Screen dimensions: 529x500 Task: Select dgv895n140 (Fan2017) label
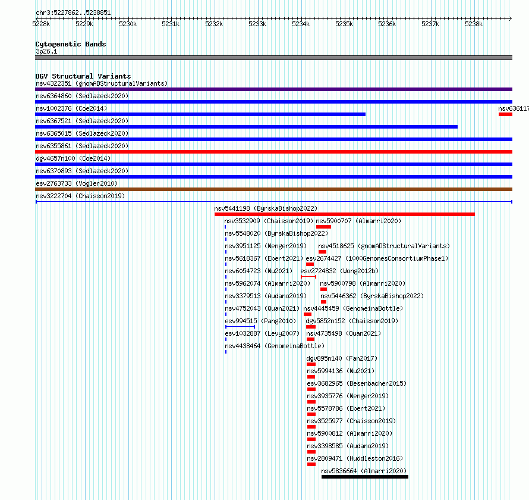click(342, 358)
